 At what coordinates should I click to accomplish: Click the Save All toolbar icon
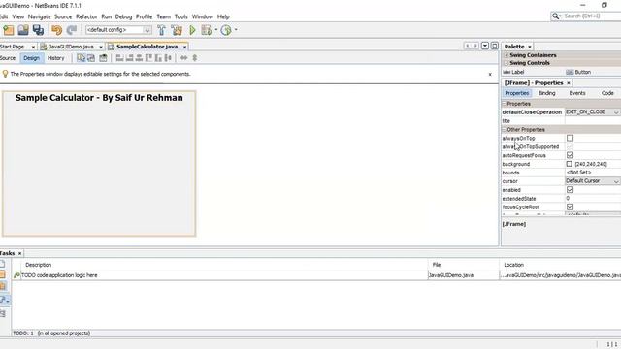click(38, 30)
